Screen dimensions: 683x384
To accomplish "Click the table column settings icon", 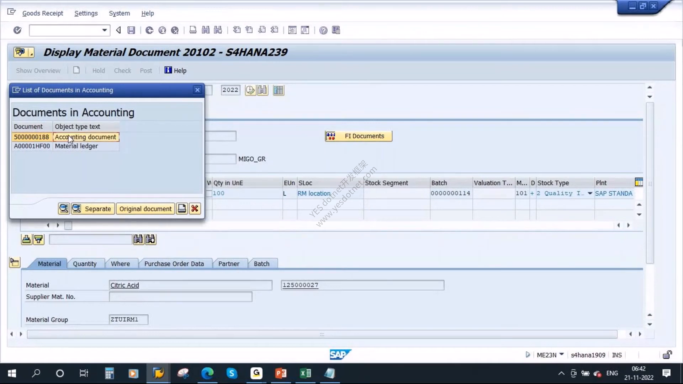I will click(x=639, y=182).
